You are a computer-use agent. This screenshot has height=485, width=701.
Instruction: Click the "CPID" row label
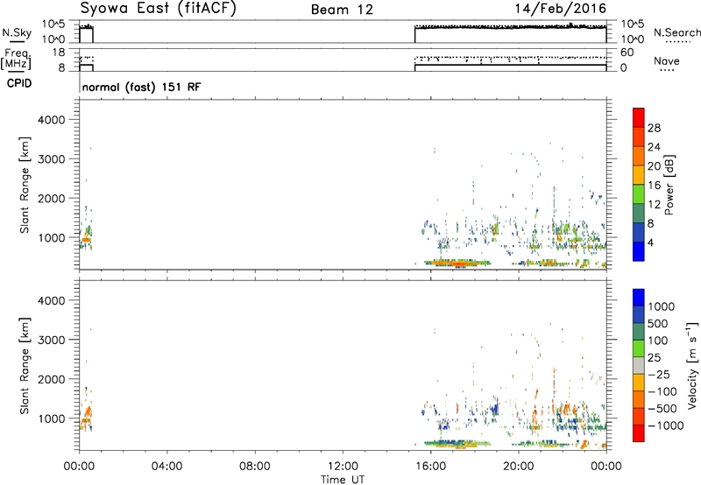tap(19, 83)
